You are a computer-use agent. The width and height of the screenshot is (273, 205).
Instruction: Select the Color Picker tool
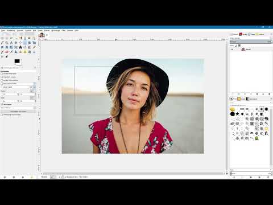pyautogui.click(x=2, y=43)
